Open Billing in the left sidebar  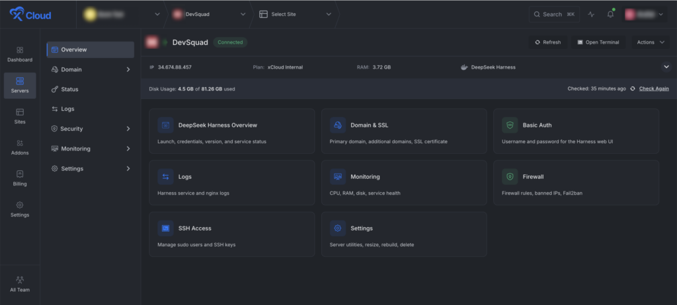(x=20, y=179)
